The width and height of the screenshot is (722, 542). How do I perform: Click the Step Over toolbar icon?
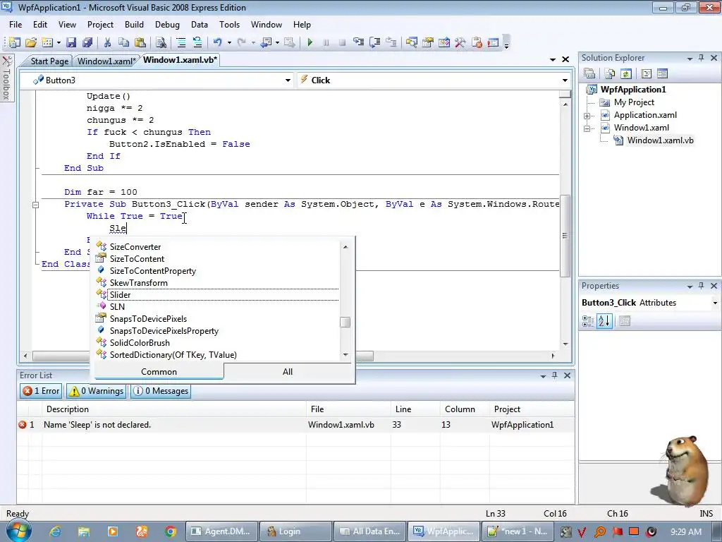pyautogui.click(x=374, y=42)
